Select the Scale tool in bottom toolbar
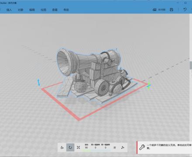The width and height of the screenshot is (192, 157). pyautogui.click(x=79, y=147)
